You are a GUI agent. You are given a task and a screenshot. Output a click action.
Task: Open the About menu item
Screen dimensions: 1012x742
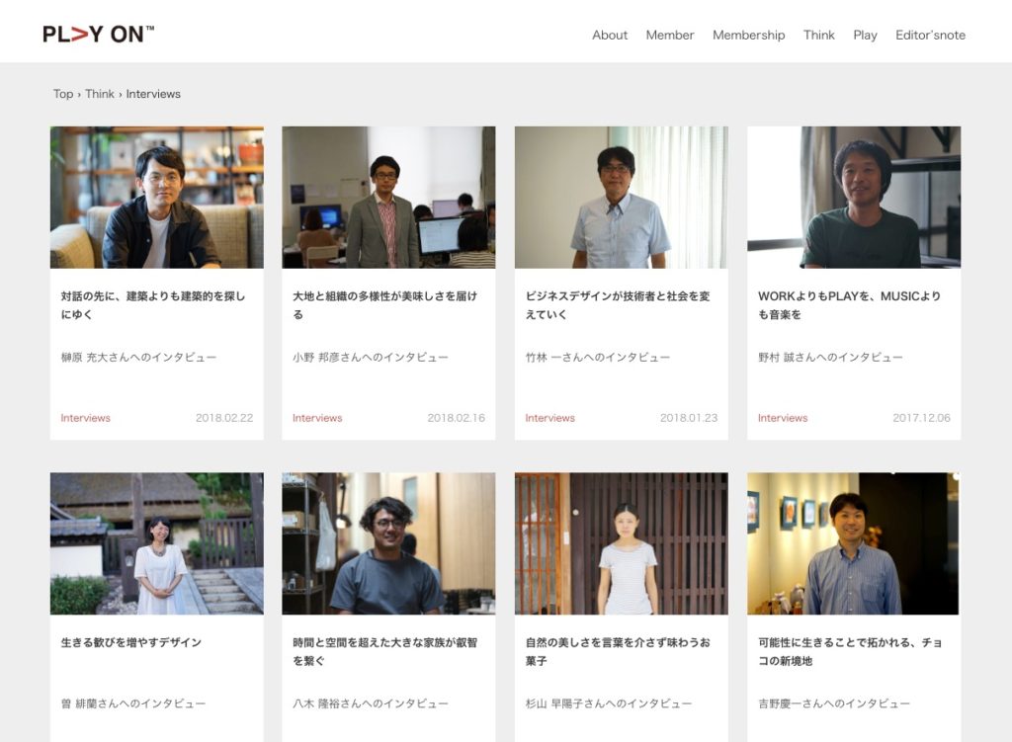(x=609, y=35)
